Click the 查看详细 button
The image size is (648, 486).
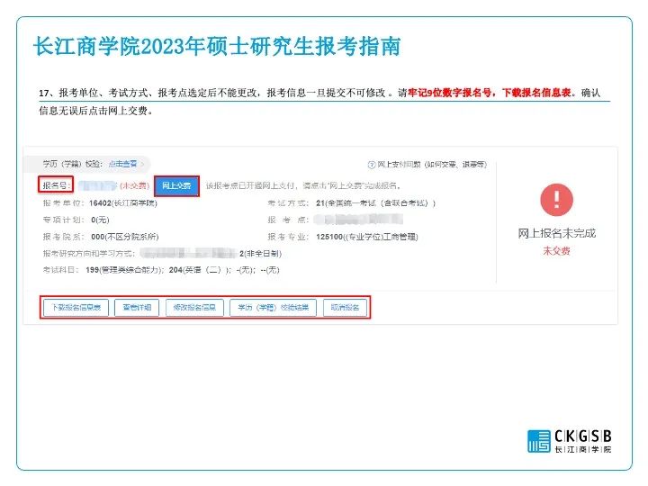pos(137,308)
